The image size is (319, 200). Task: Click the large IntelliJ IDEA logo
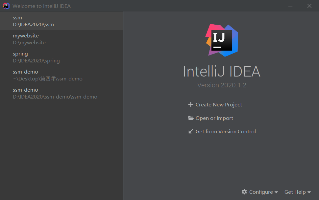[222, 40]
